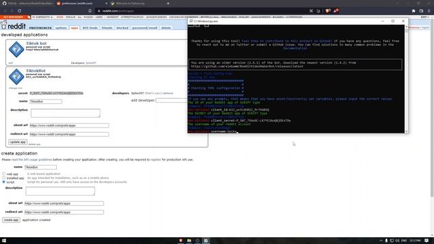Open the browser main menu icon
Image resolution: width=434 pixels, height=244 pixels.
429,11
